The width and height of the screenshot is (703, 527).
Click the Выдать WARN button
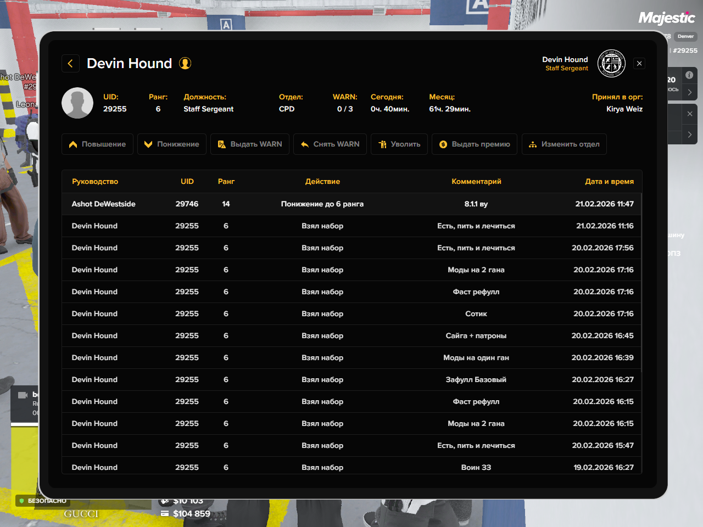[250, 144]
